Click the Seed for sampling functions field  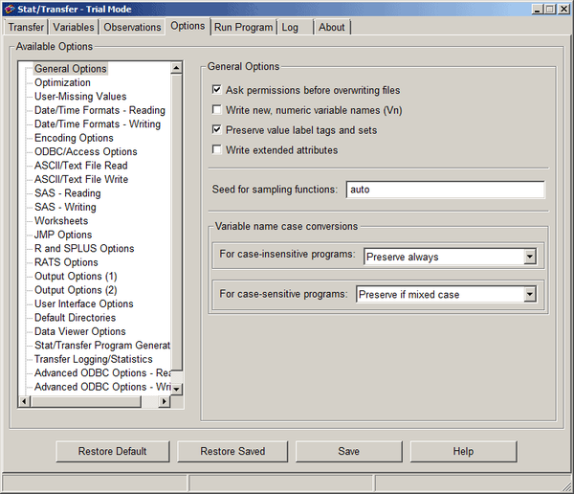445,190
